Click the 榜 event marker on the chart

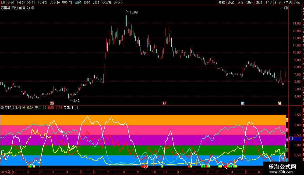pos(280,103)
